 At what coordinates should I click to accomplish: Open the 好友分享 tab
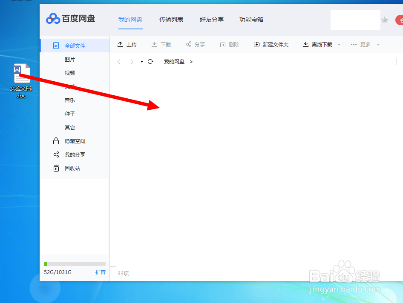point(212,20)
